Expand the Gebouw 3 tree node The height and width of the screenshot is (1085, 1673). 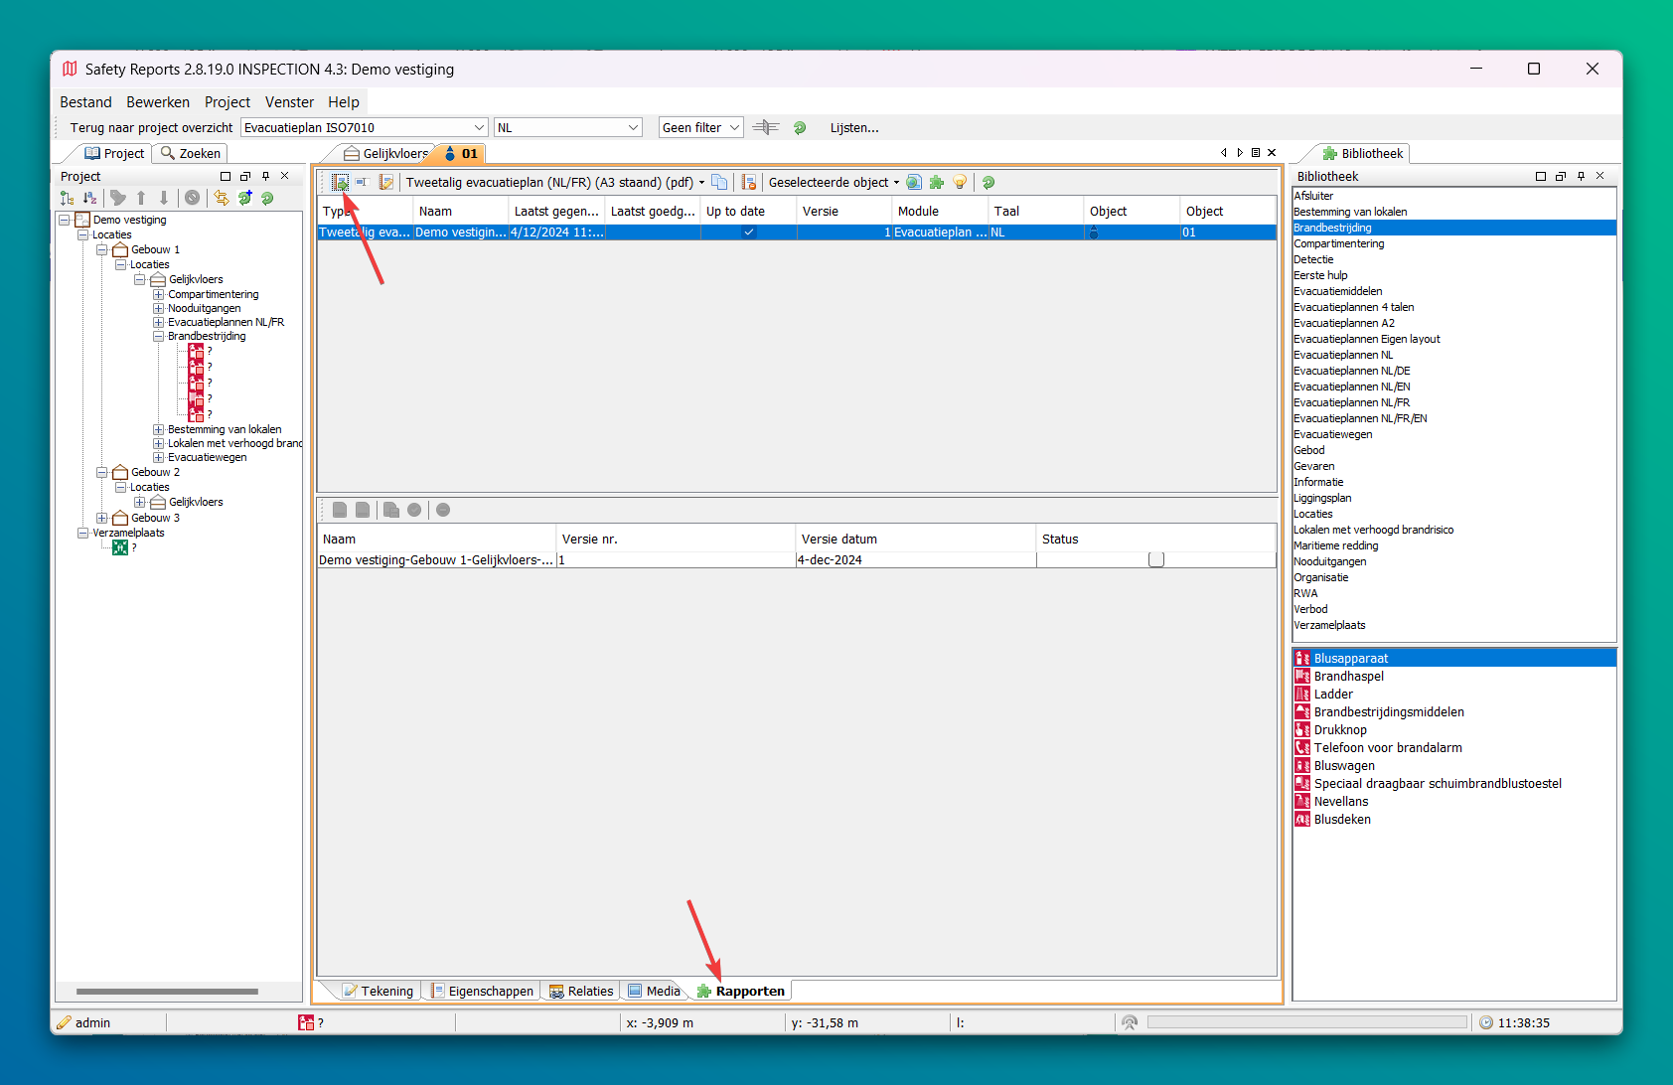(101, 519)
